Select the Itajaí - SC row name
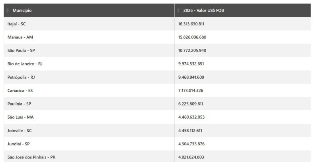319x162 pixels. (17, 24)
